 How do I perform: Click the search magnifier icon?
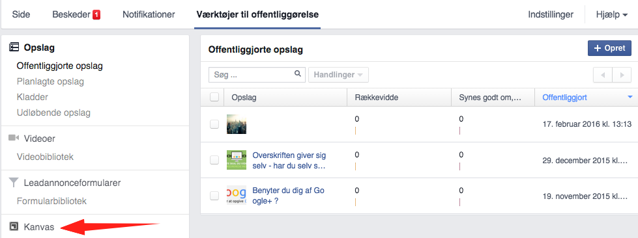pos(298,74)
